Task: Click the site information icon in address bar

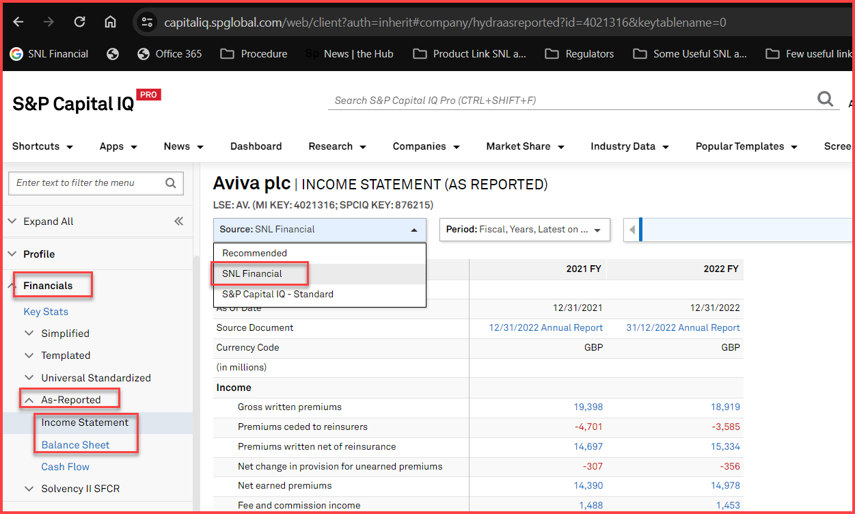Action: point(147,23)
